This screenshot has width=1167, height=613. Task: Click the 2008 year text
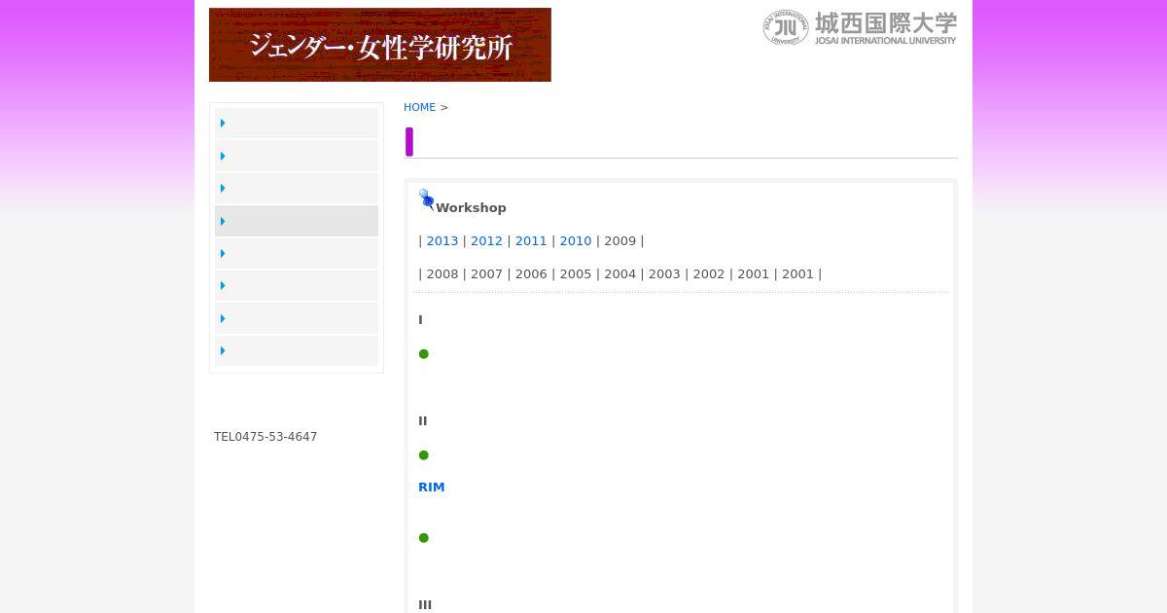(442, 274)
